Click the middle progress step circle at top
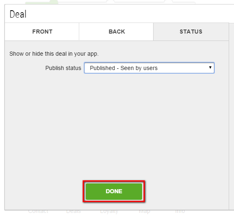234x217 pixels. [110, 2]
